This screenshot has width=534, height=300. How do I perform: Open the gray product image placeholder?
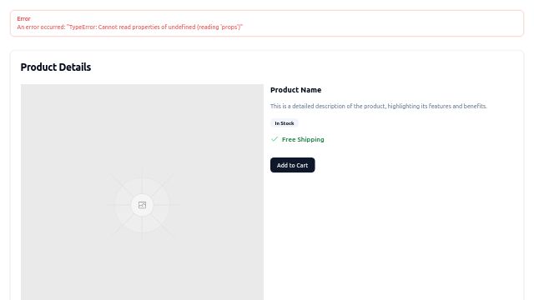click(142, 192)
